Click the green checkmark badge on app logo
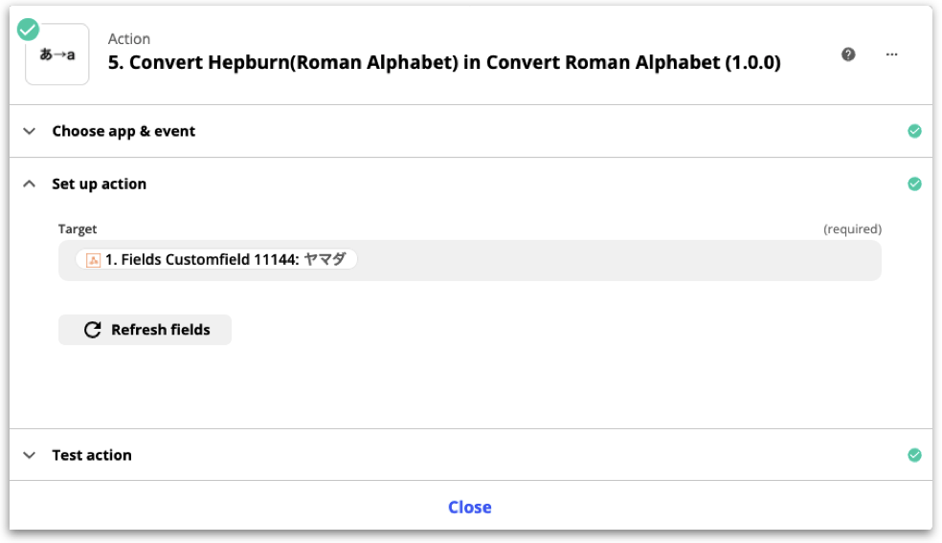Screen dimensions: 942x543 [29, 30]
